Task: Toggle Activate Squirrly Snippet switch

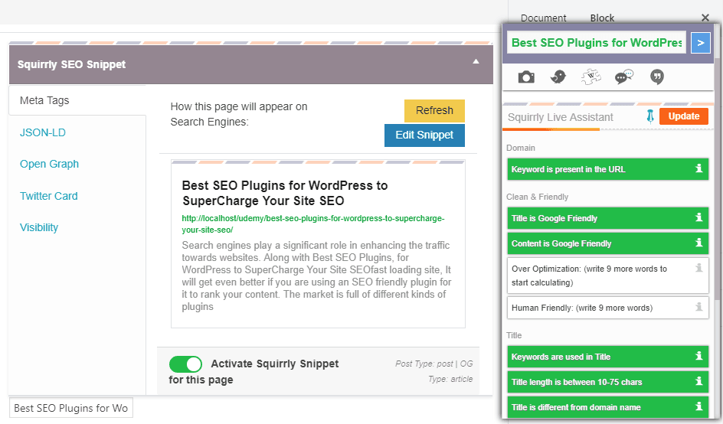Action: tap(185, 364)
